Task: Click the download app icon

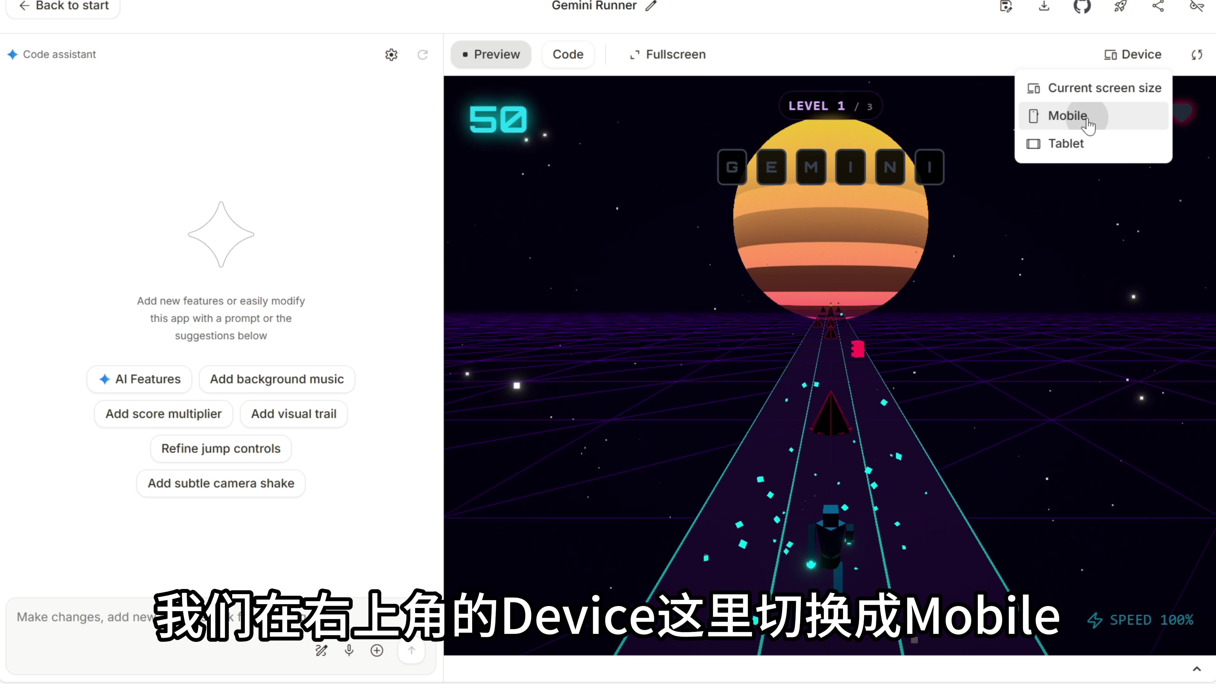Action: [x=1044, y=6]
